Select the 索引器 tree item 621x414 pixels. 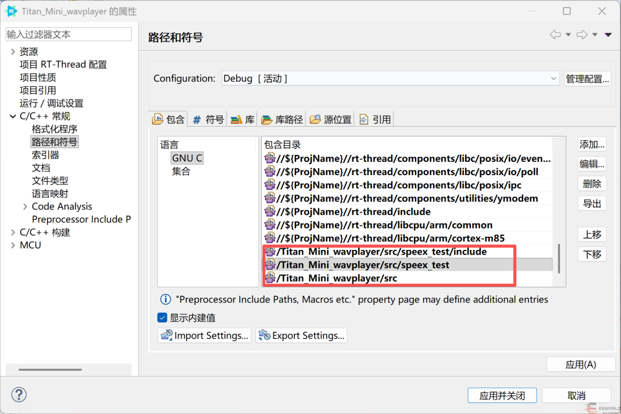click(45, 155)
